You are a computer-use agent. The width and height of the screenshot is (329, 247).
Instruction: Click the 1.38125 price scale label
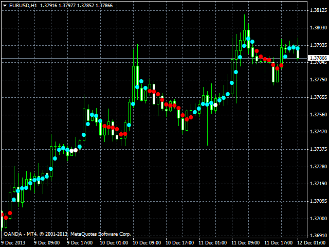click(x=318, y=10)
